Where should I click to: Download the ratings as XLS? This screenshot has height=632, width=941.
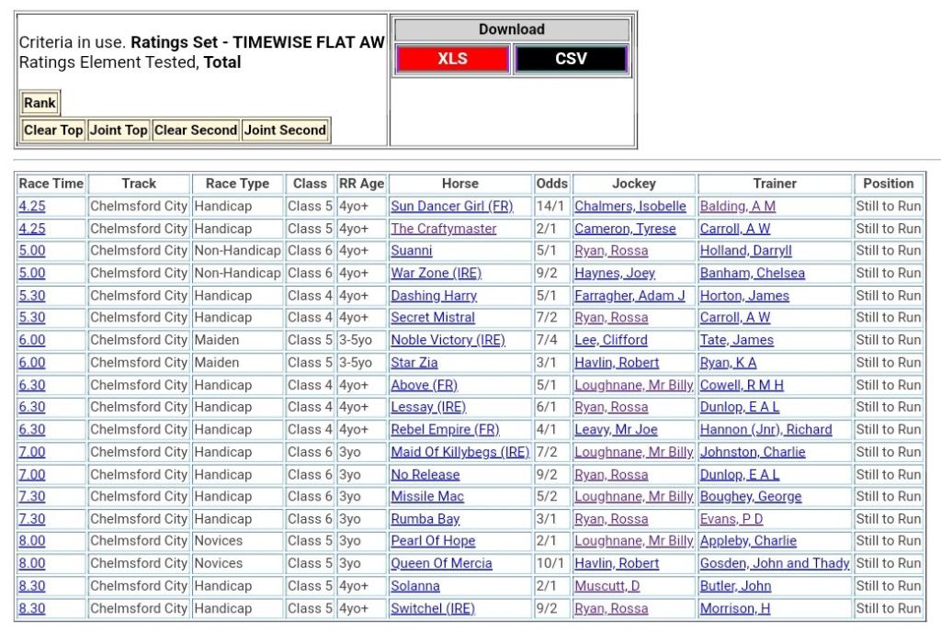click(x=452, y=59)
